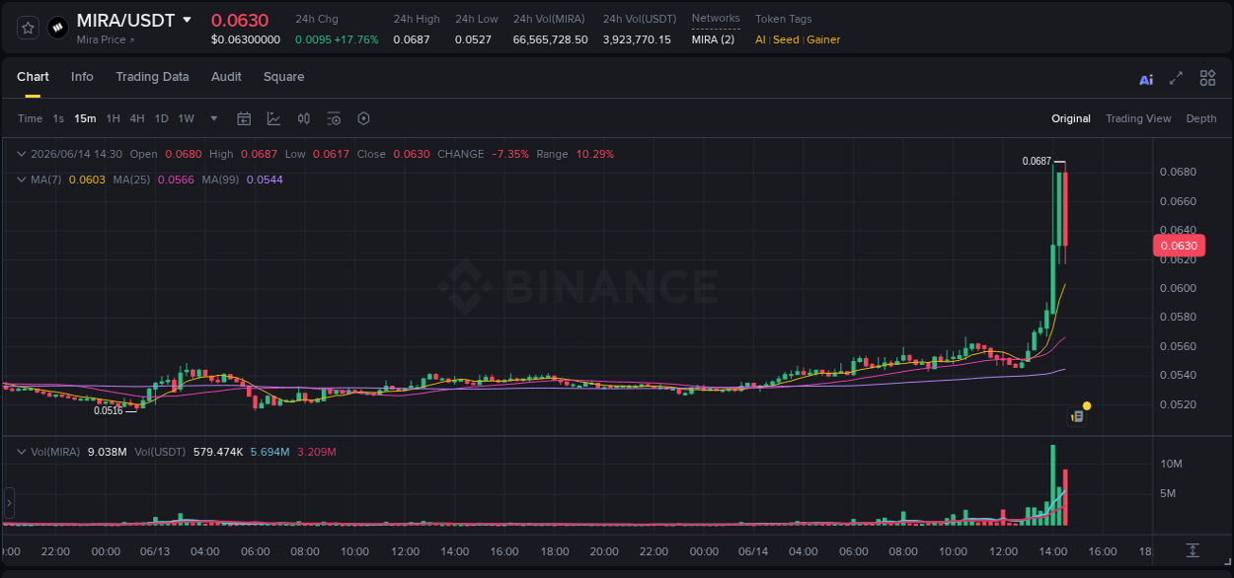Image resolution: width=1234 pixels, height=578 pixels.
Task: Switch to the Chart tab
Action: [x=33, y=77]
